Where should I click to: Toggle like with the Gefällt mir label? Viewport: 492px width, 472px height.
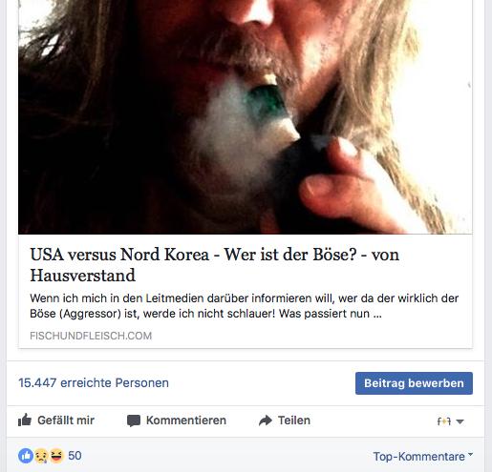[x=66, y=421]
